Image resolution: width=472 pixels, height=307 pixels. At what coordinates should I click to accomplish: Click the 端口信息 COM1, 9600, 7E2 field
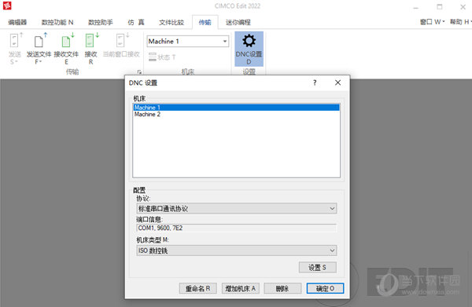[237, 228]
